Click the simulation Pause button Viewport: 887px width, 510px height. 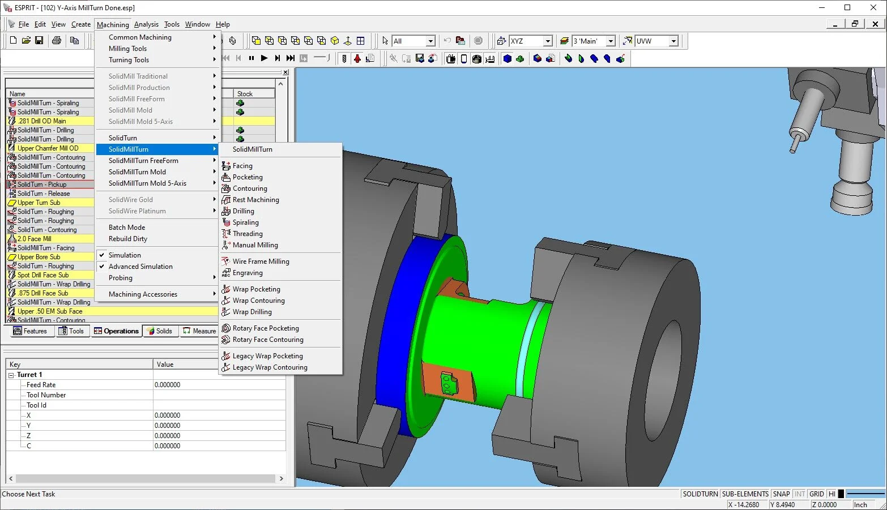pos(251,58)
